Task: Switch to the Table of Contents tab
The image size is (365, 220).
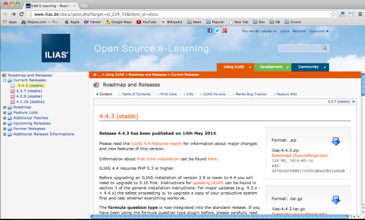Action: point(136,94)
